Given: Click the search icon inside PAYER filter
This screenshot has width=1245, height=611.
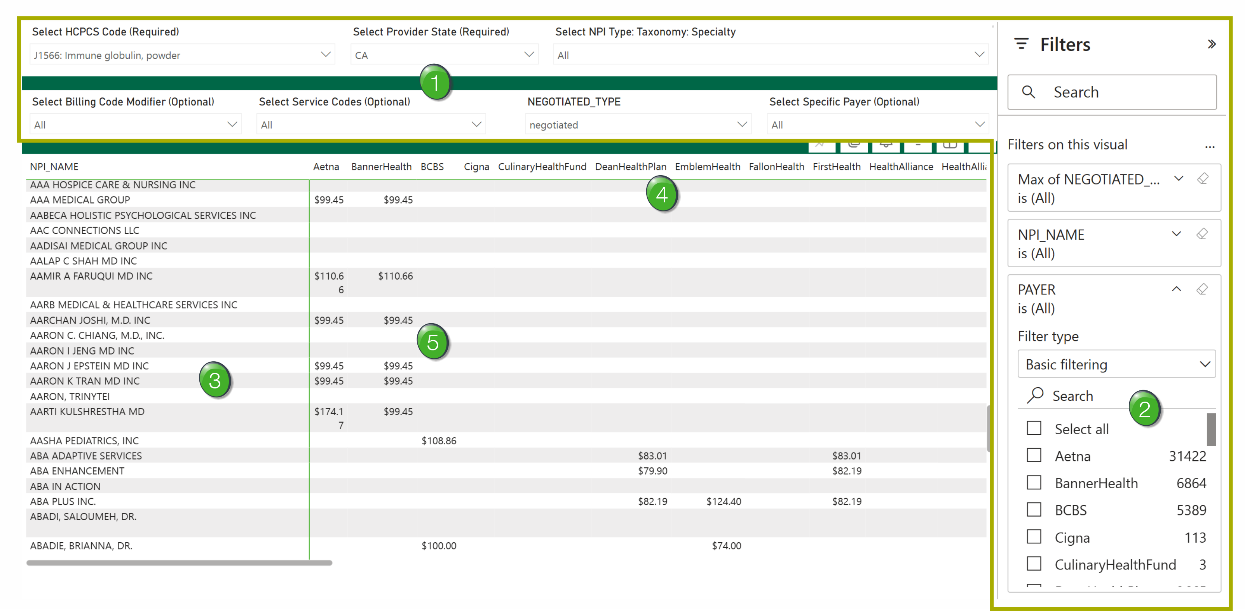Looking at the screenshot, I should (1035, 395).
